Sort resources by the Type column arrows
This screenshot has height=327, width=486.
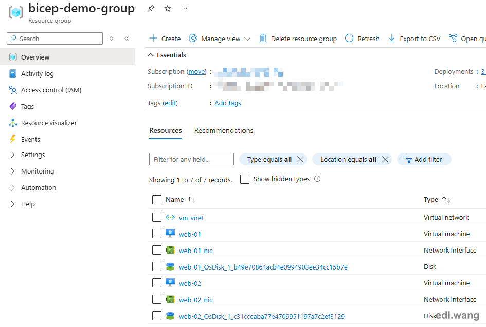[x=446, y=200]
